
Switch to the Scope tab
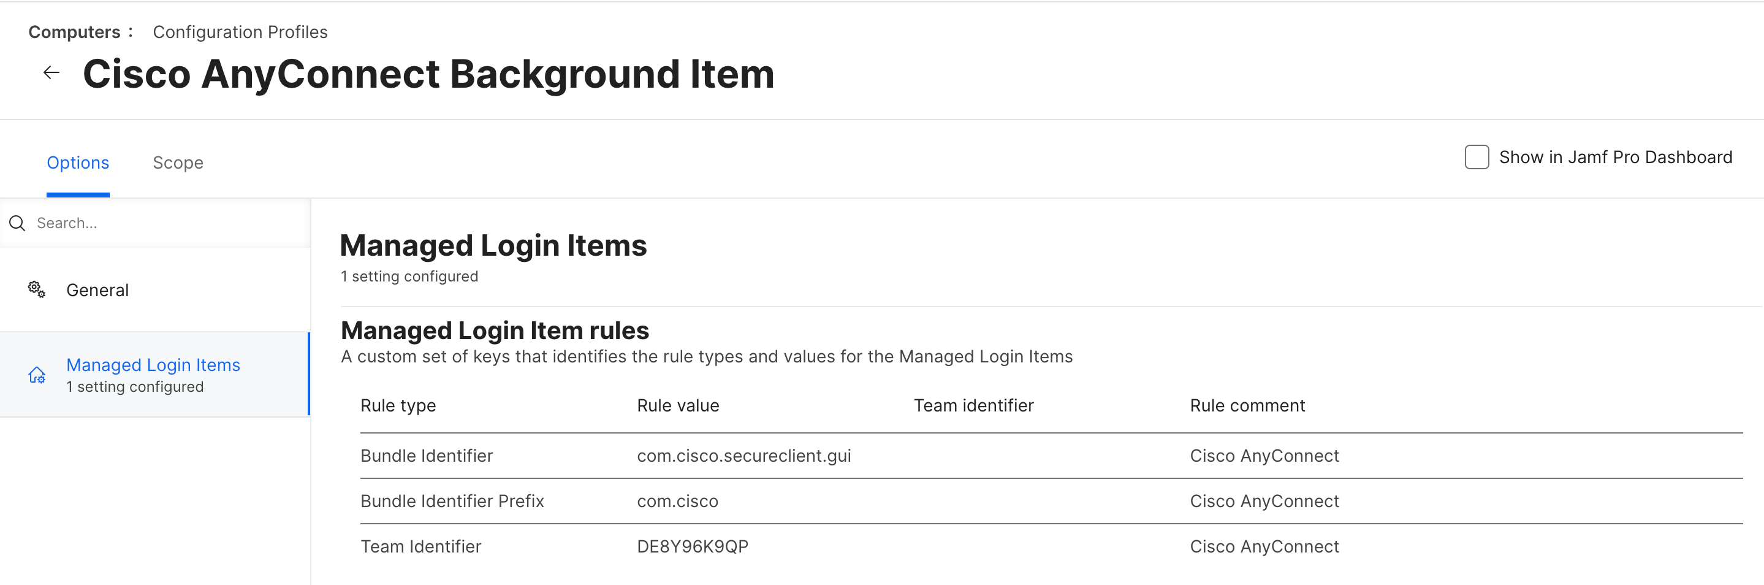[178, 163]
